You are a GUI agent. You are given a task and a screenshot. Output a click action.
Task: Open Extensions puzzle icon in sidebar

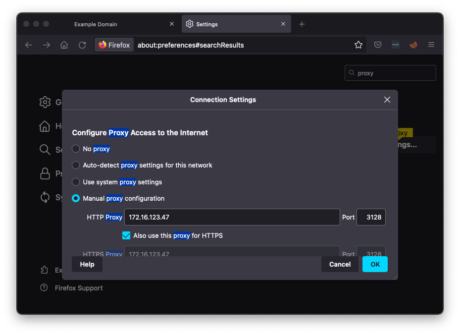[44, 270]
